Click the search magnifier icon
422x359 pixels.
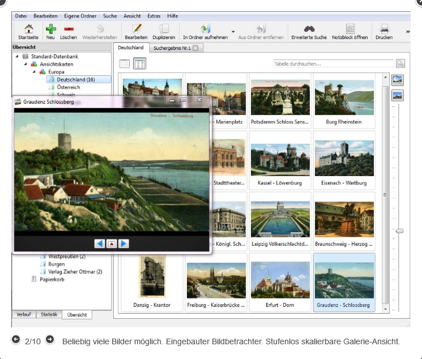(400, 64)
